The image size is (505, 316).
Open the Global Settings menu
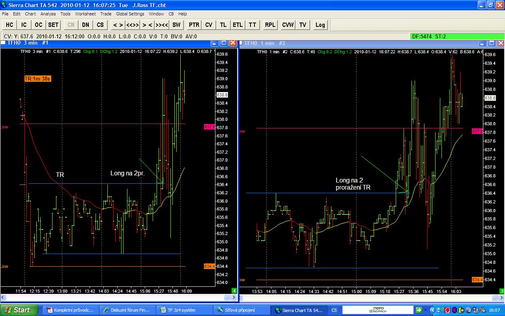click(130, 14)
